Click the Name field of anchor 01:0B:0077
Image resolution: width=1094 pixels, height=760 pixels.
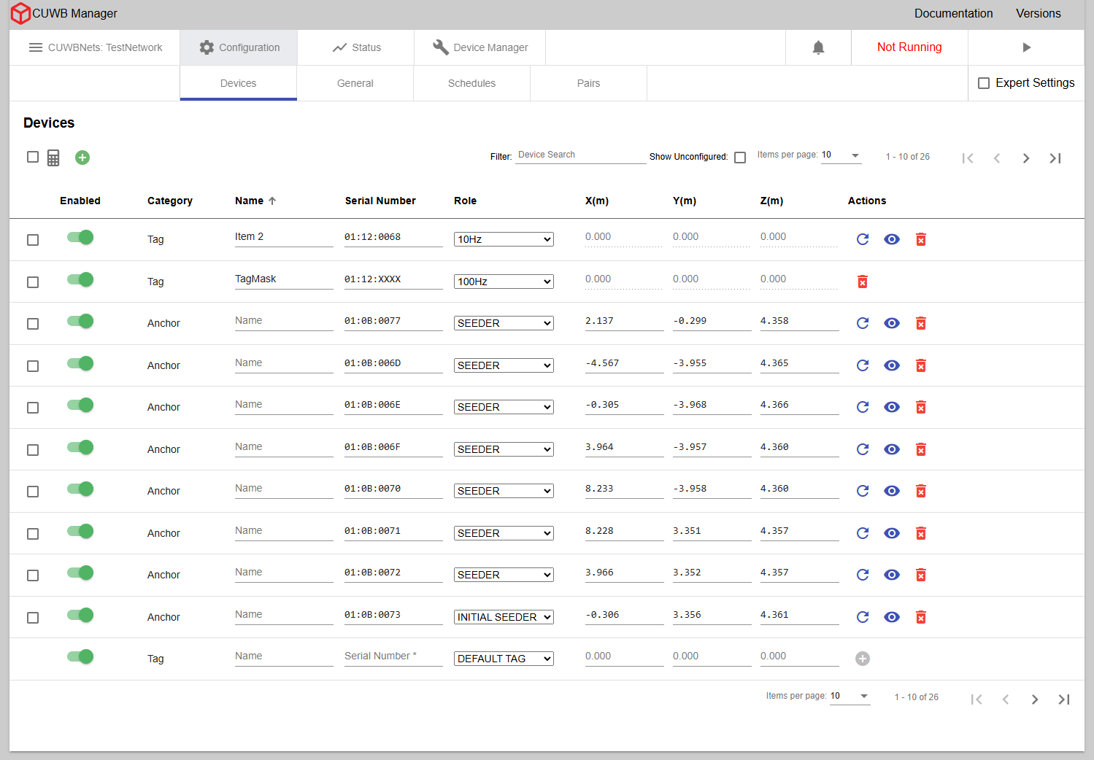tap(284, 321)
